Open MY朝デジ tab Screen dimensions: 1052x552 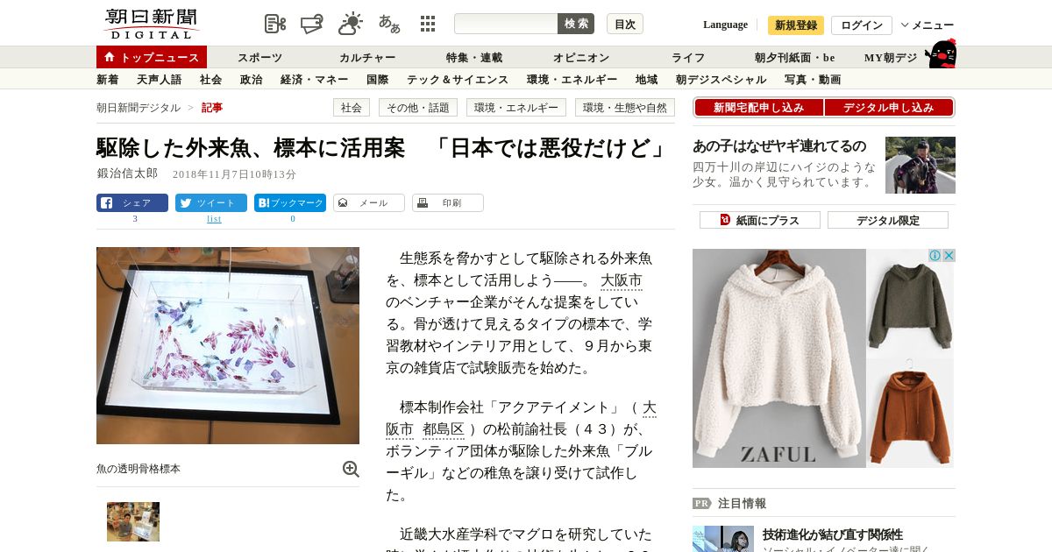tap(891, 58)
